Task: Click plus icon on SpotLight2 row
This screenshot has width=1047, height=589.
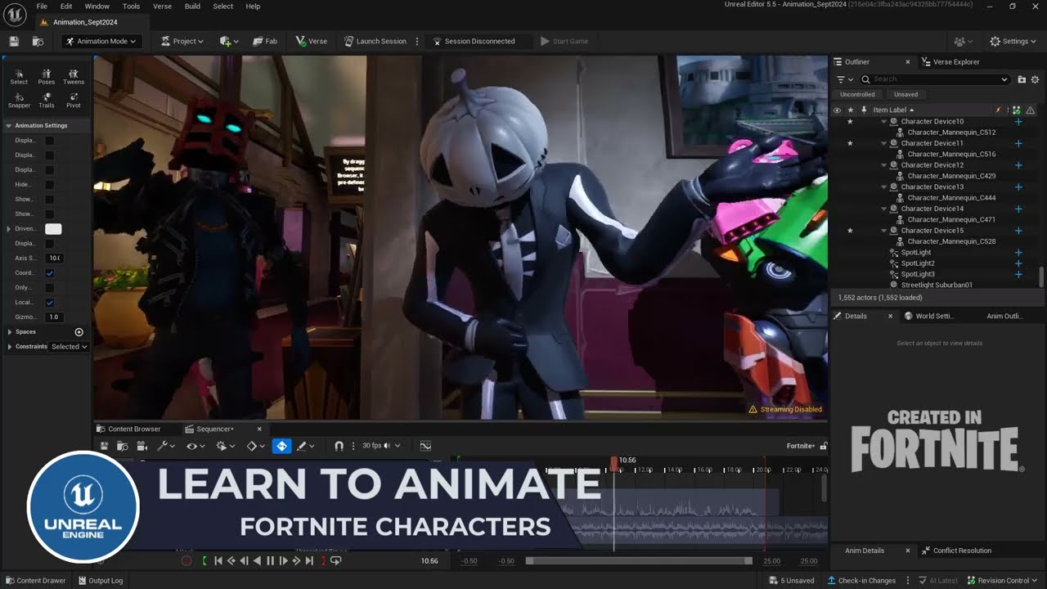Action: tap(1018, 263)
